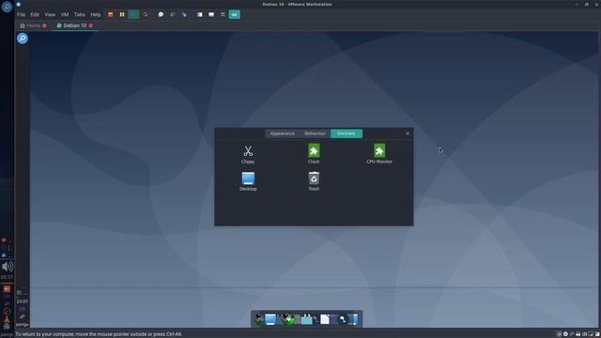Click the rightmost blue dock icon
This screenshot has height=338, width=601.
click(354, 319)
